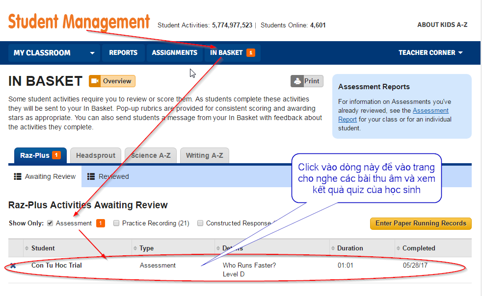Click the list icon beside Reviewed
The image size is (482, 296).
coord(91,176)
